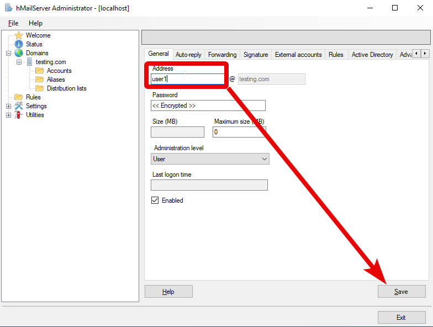Image resolution: width=433 pixels, height=327 pixels.
Task: Click the hMailServer title bar icon
Action: pyautogui.click(x=9, y=8)
